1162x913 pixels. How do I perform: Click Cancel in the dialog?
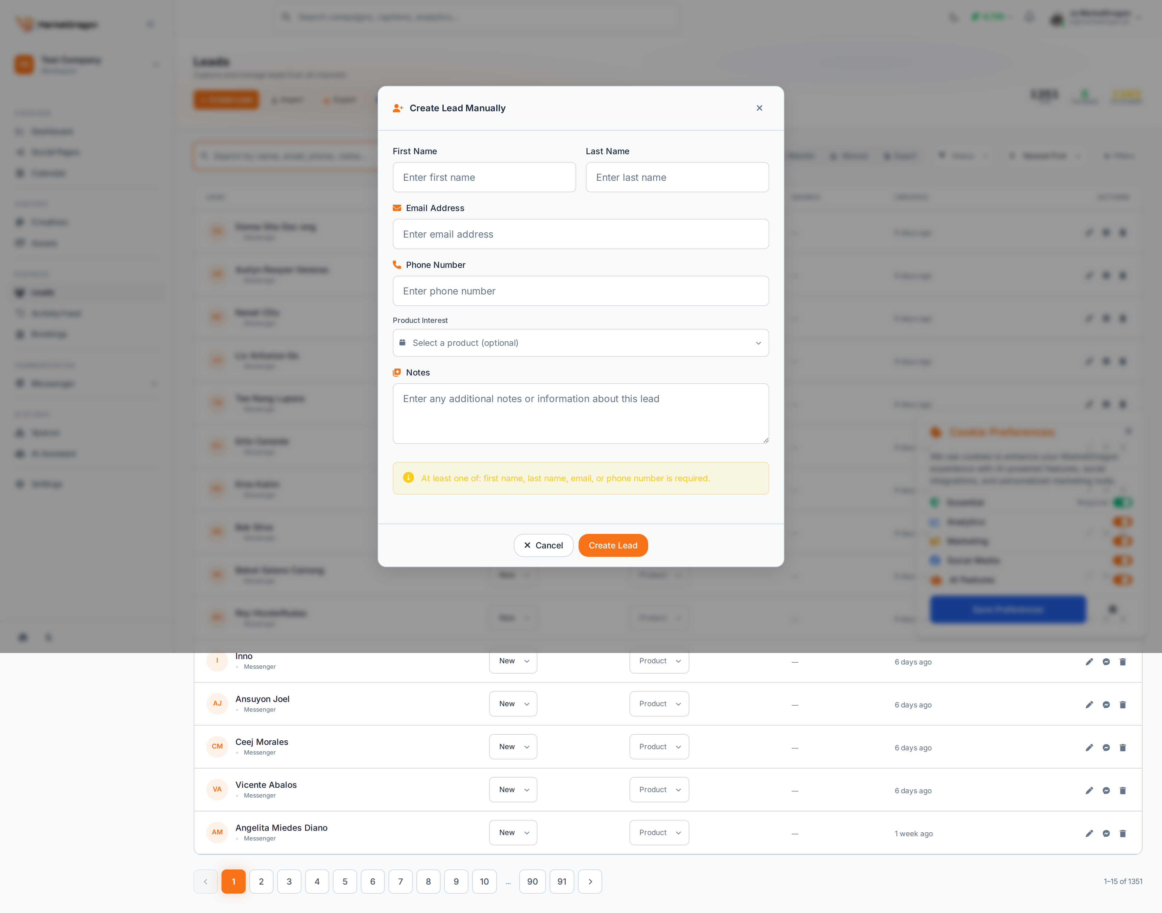pos(543,545)
